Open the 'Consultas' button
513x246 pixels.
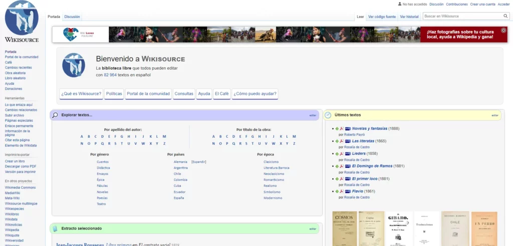[184, 94]
